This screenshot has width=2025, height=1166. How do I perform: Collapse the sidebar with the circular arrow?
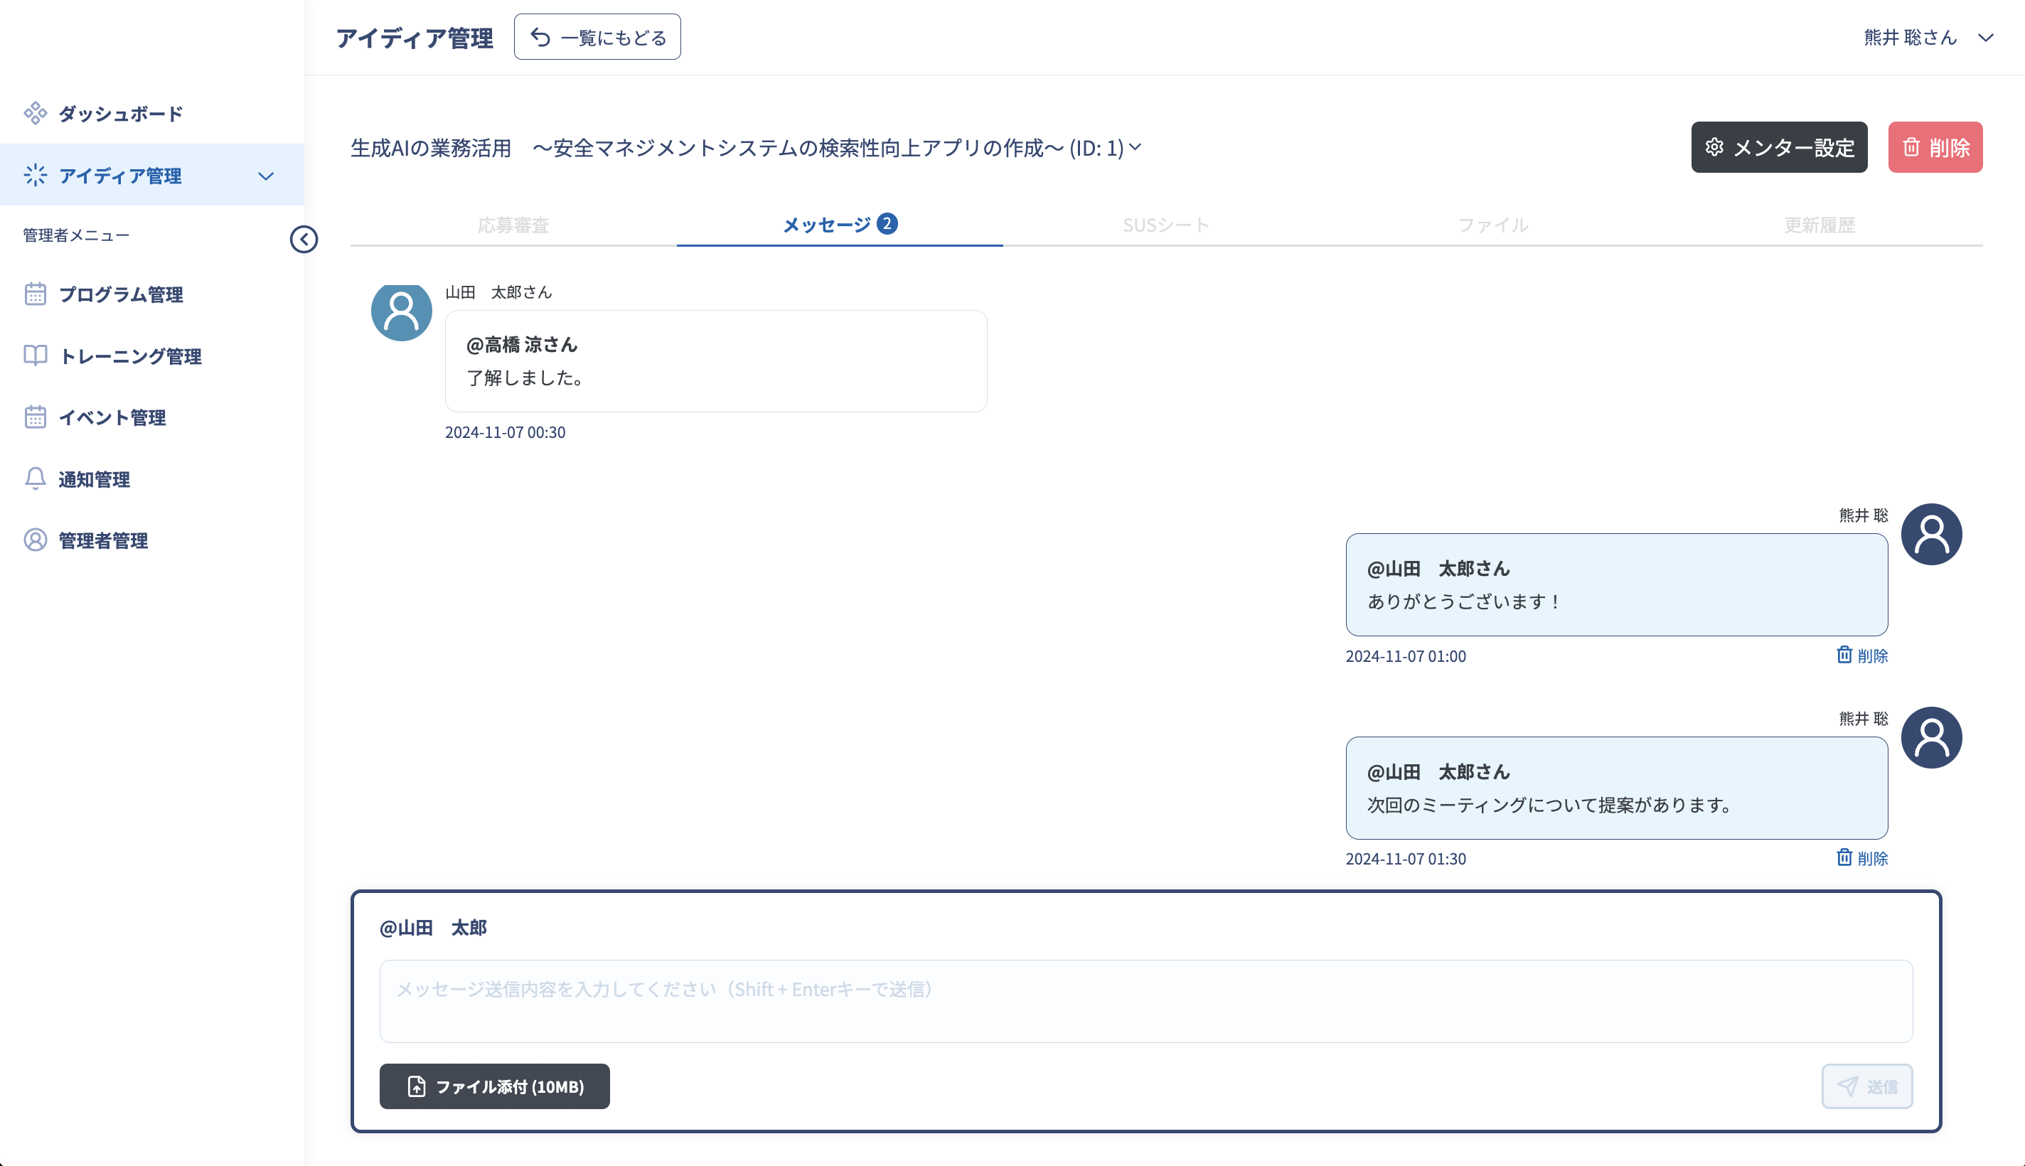(304, 239)
